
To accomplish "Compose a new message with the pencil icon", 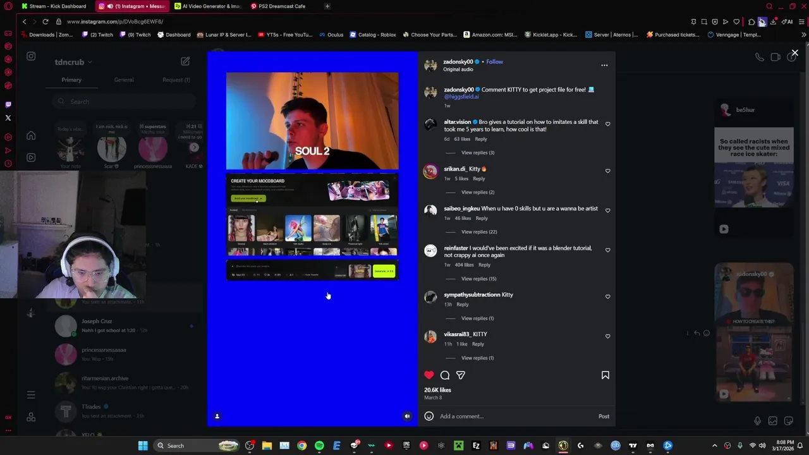I will click(x=185, y=61).
